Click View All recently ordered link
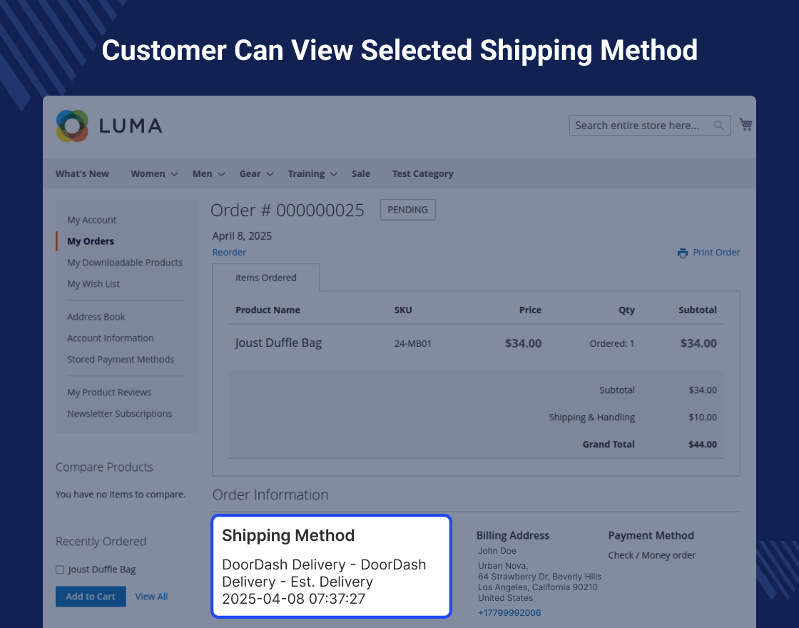The width and height of the screenshot is (799, 628). click(x=151, y=597)
